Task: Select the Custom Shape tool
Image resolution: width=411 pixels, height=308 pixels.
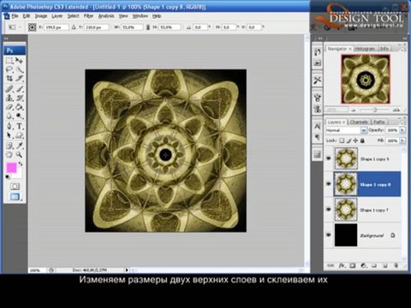Action: (x=19, y=135)
